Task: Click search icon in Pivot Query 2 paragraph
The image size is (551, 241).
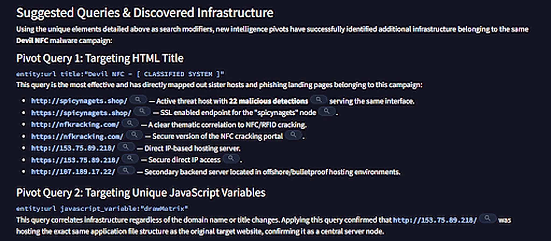Action: click(488, 218)
